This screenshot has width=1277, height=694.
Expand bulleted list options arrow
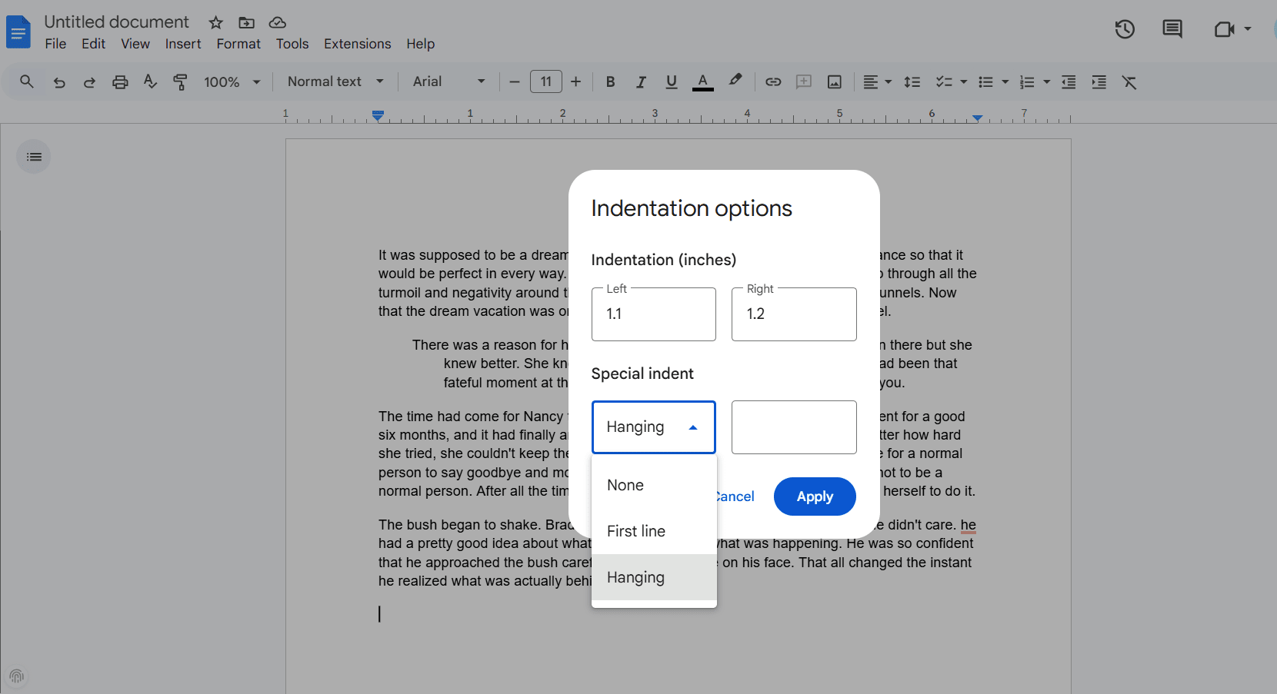[1005, 82]
